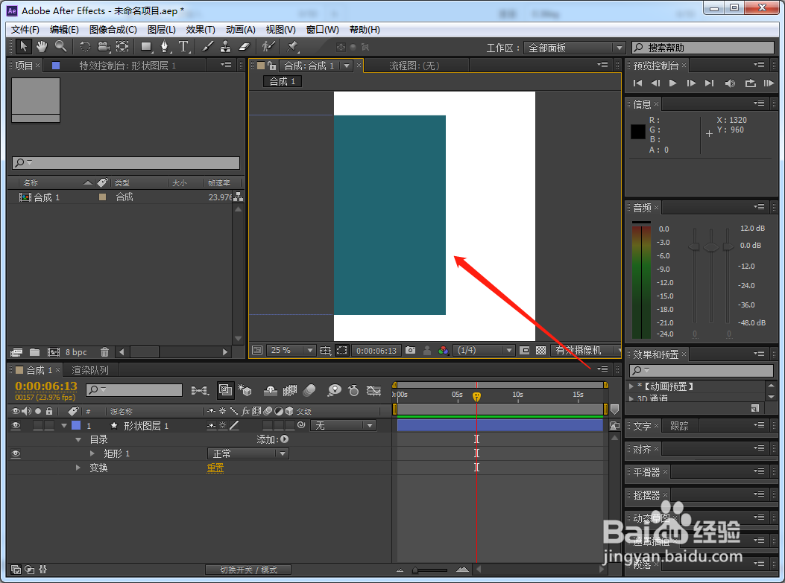Open the (1/4) resolution dropdown
This screenshot has width=785, height=583.
(x=484, y=351)
